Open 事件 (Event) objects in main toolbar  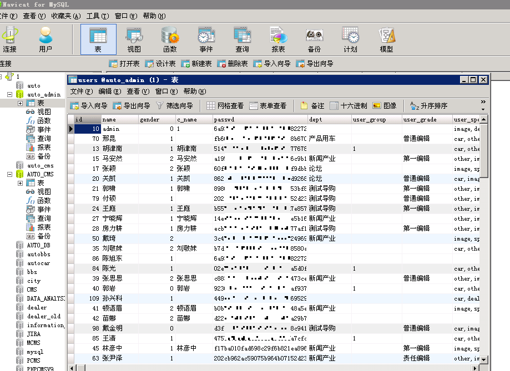click(x=206, y=39)
